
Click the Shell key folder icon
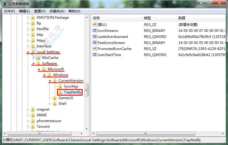[x=55, y=104]
